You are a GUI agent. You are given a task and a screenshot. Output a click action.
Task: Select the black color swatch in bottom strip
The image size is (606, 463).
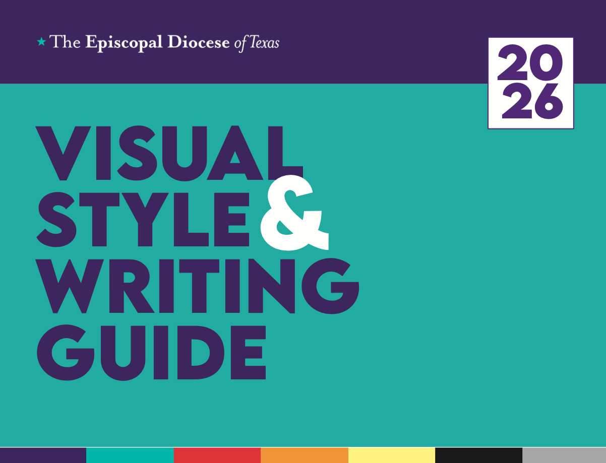click(478, 455)
